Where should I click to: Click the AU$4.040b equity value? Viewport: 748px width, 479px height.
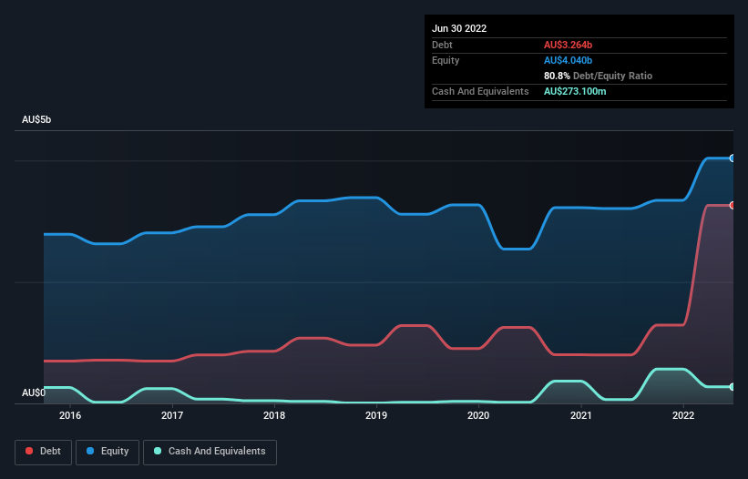[x=568, y=60]
